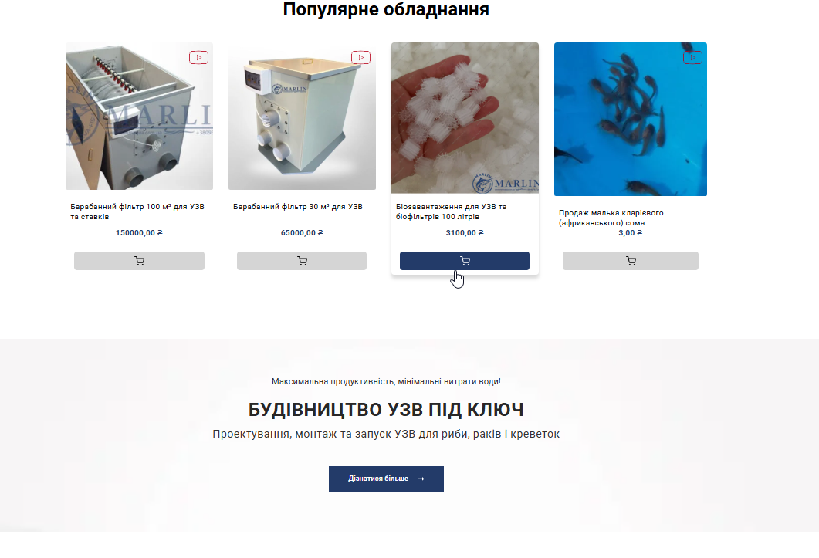Viewport: 819px width, 558px height.
Task: Open Продаж малька кларієвого сома title
Action: [x=611, y=218]
